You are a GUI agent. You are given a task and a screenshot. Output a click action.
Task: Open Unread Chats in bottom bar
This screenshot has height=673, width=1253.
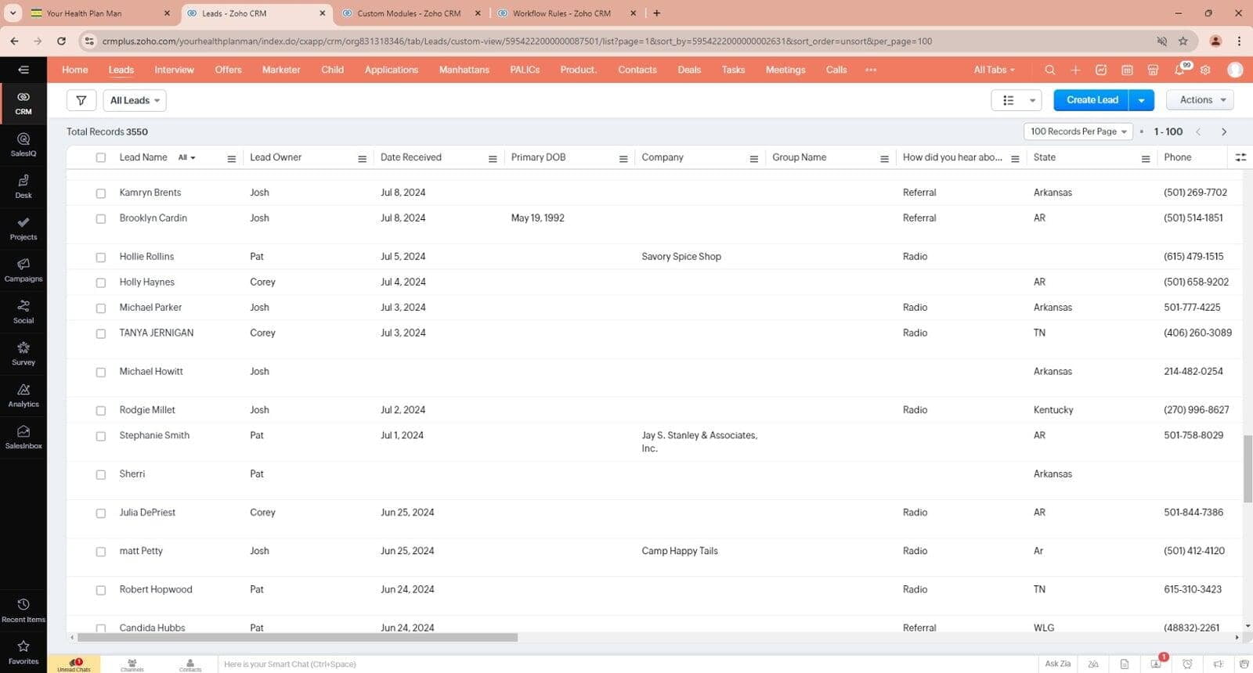(x=74, y=664)
